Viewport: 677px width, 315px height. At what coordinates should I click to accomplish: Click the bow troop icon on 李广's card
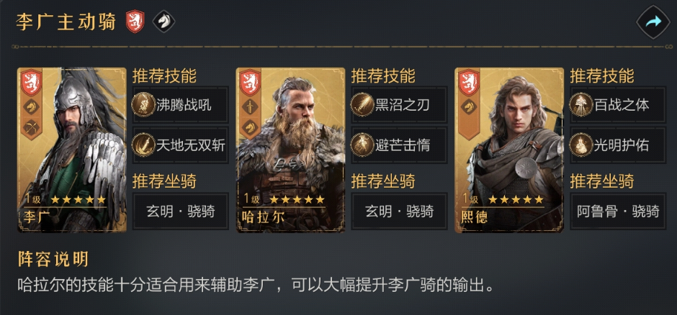click(x=32, y=127)
